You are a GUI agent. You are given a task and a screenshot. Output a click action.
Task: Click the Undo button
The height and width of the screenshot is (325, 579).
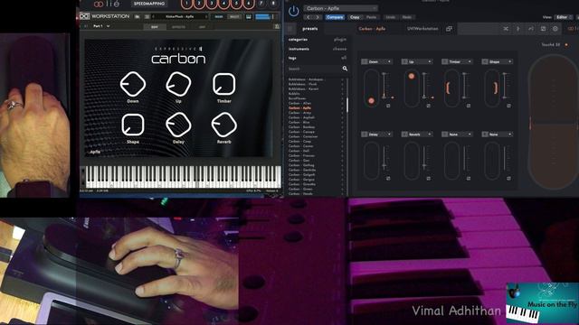pos(390,17)
